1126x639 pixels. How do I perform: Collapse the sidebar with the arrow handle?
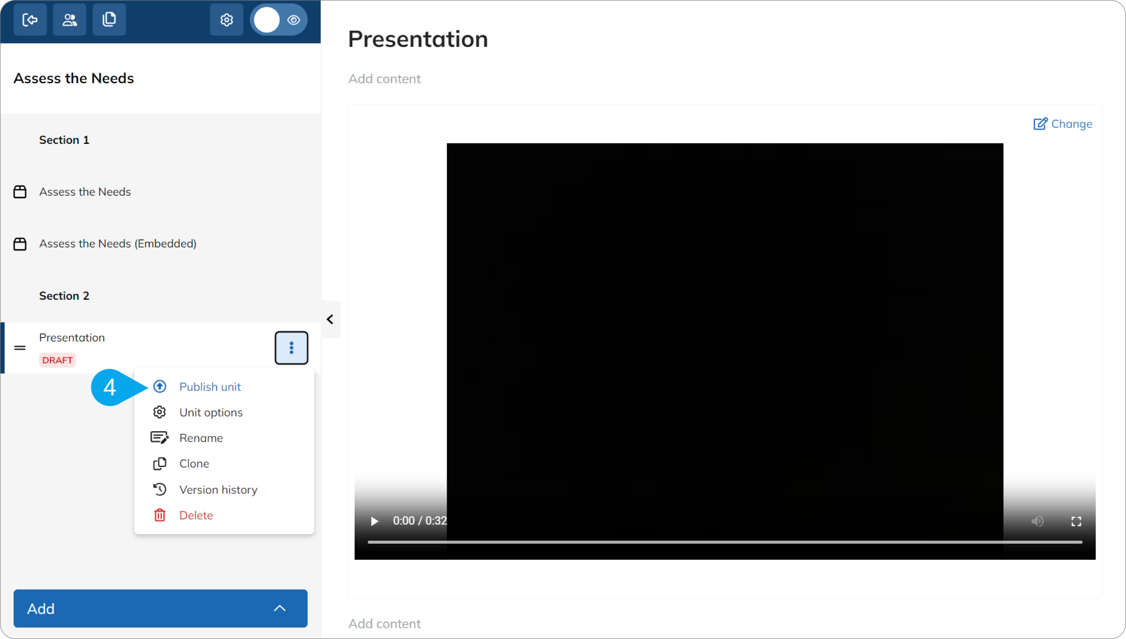click(331, 319)
